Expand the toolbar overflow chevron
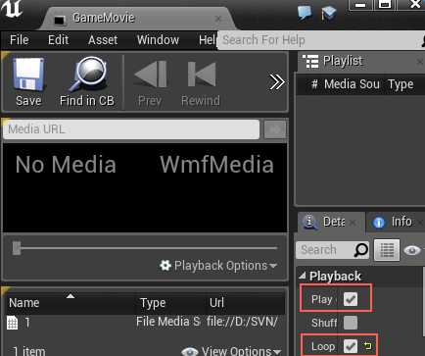 tap(277, 81)
